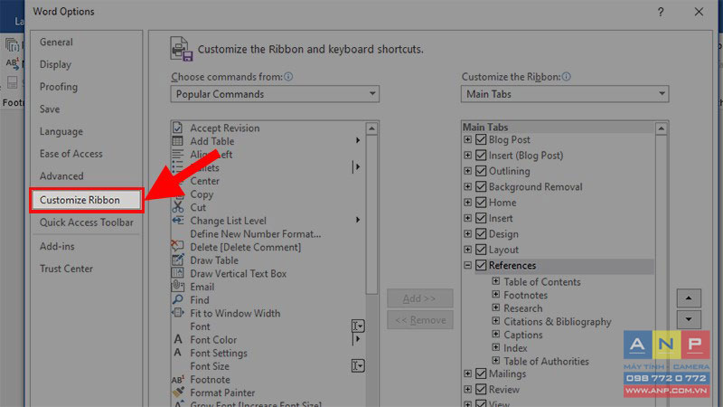Image resolution: width=723 pixels, height=407 pixels.
Task: Click the Font Settings letter icon
Action: tap(177, 353)
